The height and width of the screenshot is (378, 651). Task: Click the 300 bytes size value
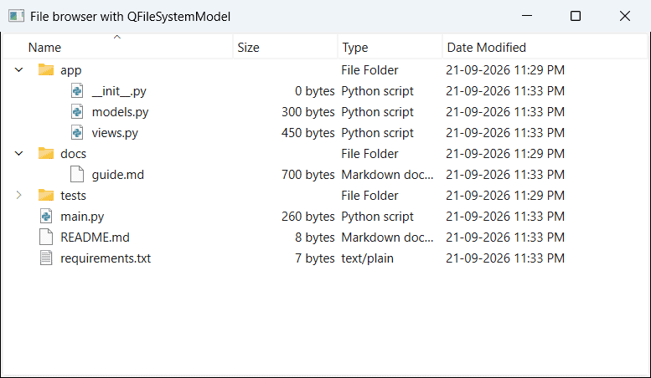click(308, 112)
